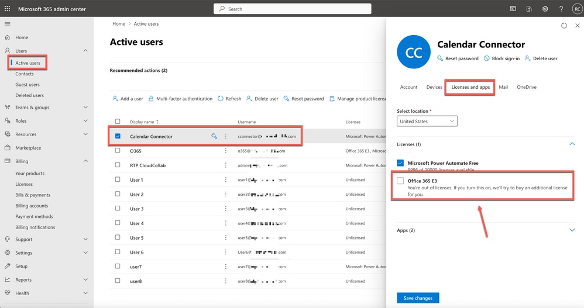Click the key icon next to Calendar Connector row
584x308 pixels.
(x=214, y=136)
